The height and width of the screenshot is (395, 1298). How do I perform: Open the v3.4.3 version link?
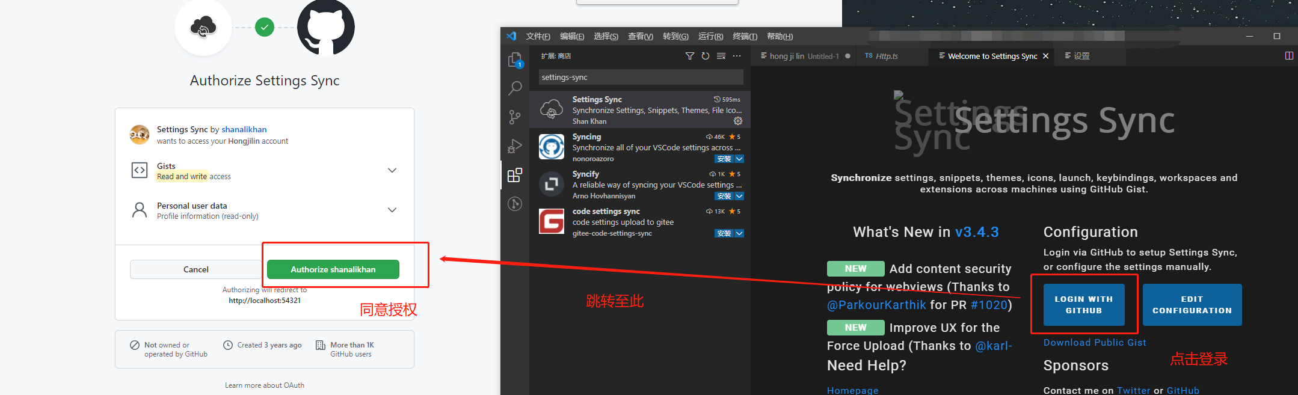(x=977, y=232)
